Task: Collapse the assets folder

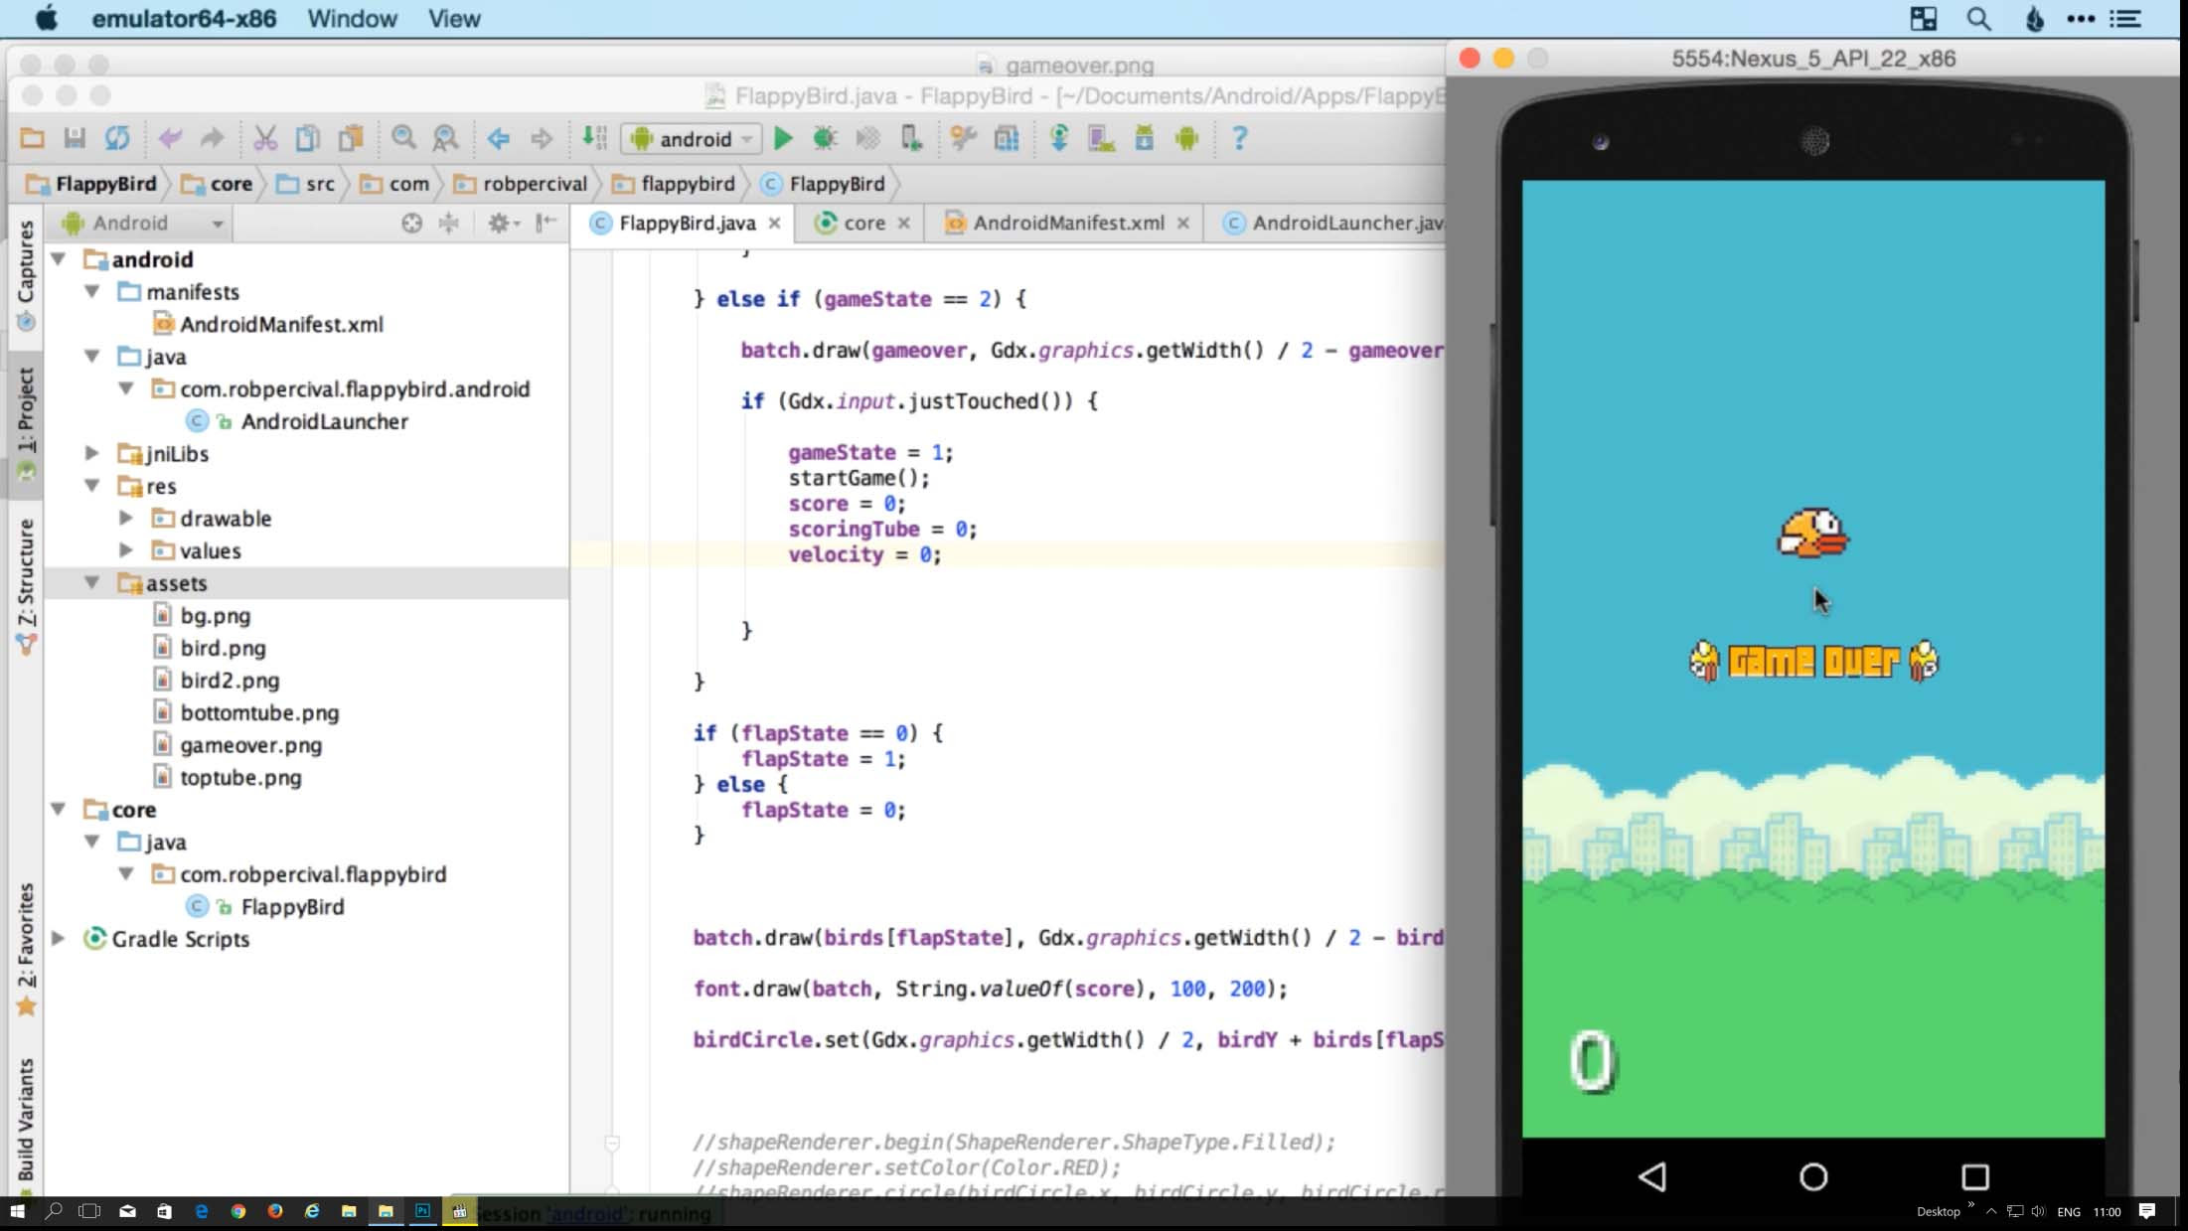Action: pos(92,582)
